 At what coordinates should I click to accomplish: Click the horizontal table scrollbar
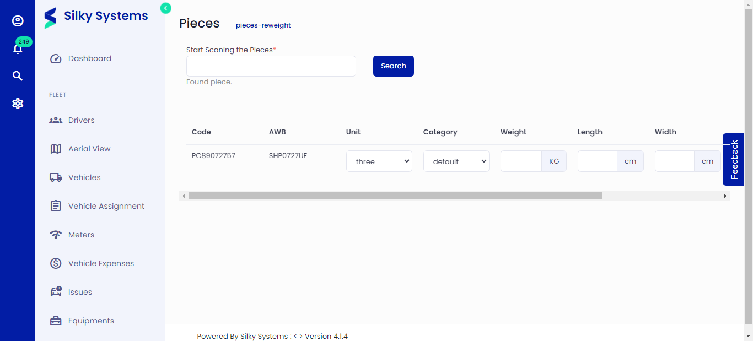tap(395, 196)
